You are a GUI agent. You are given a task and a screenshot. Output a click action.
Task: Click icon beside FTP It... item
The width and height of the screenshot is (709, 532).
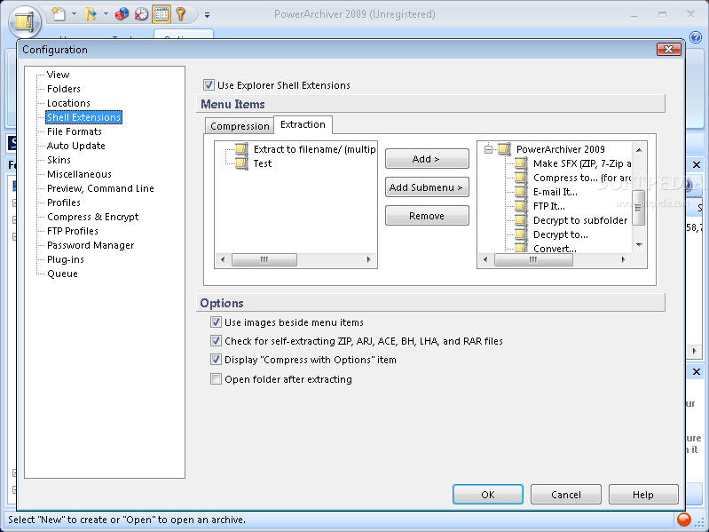point(522,206)
